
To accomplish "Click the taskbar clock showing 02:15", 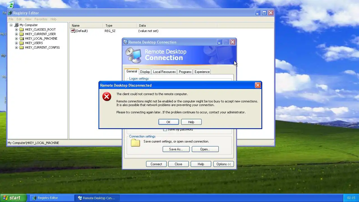I will point(351,198).
